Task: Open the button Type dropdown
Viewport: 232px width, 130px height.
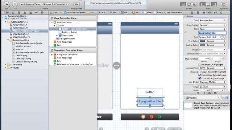Action: tap(212, 20)
